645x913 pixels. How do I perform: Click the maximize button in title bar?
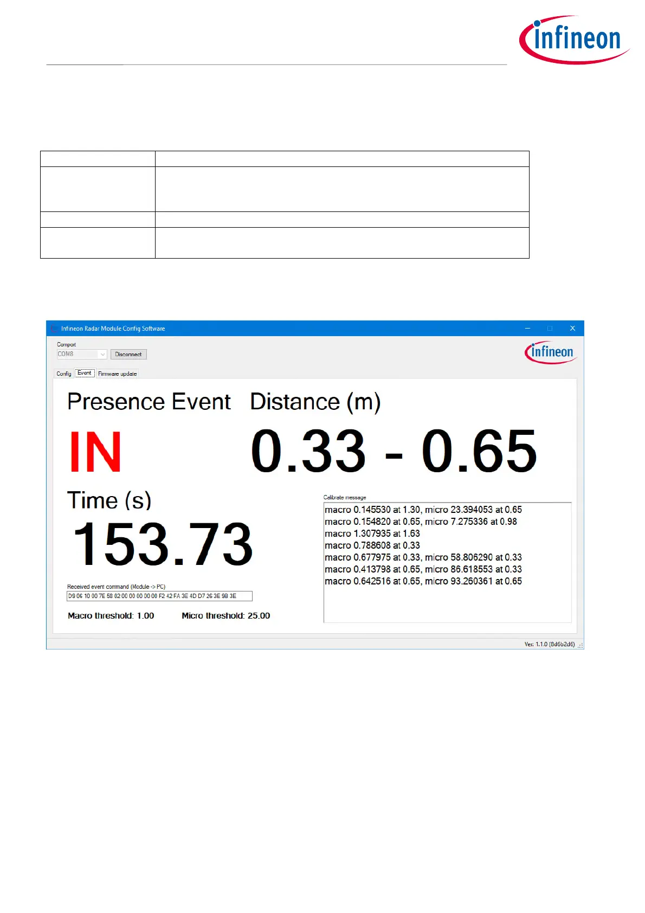pos(550,329)
